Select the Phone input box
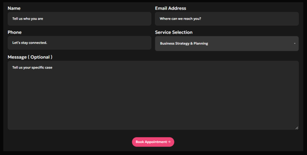Image resolution: width=307 pixels, height=155 pixels. [79, 43]
